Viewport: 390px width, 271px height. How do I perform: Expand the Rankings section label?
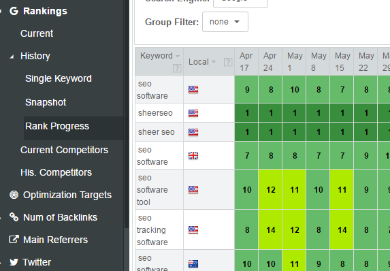(45, 11)
